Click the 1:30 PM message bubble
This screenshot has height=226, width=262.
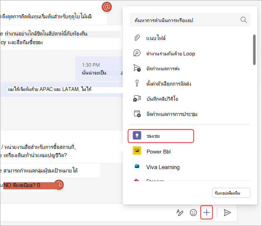click(x=99, y=69)
